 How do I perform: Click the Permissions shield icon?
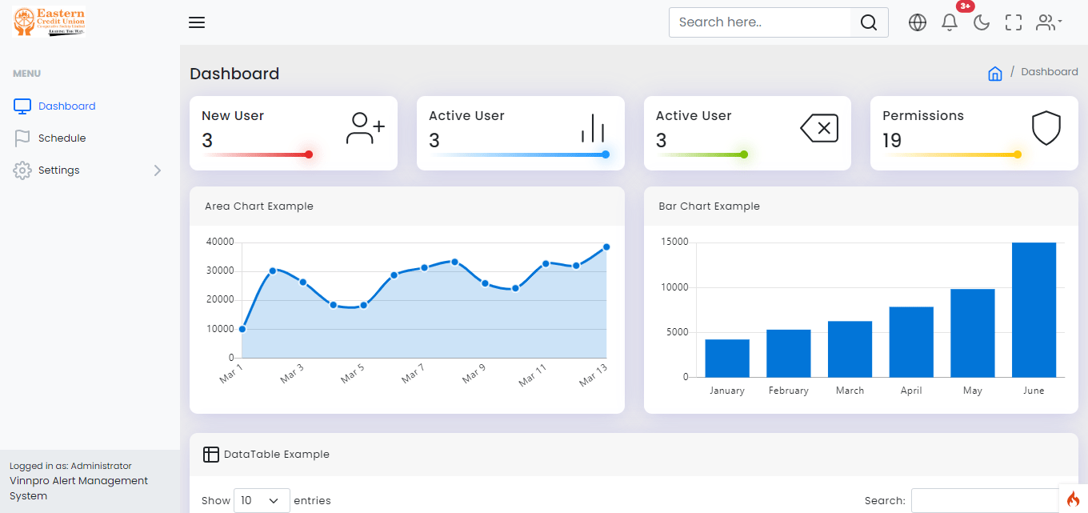1046,128
